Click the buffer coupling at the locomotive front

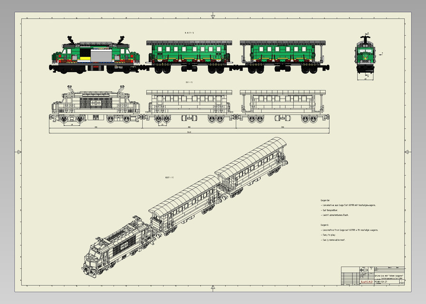click(50, 66)
